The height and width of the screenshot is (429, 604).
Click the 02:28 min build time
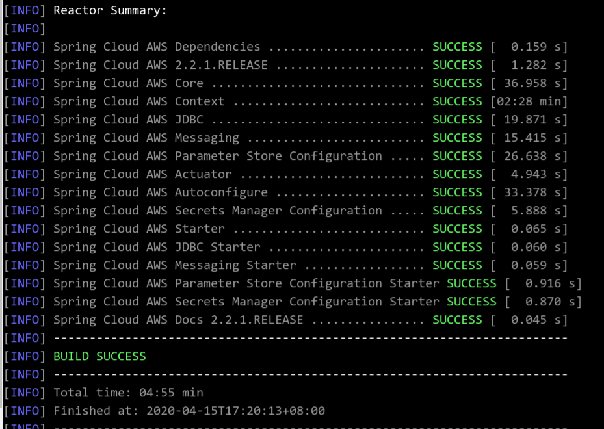click(x=529, y=101)
